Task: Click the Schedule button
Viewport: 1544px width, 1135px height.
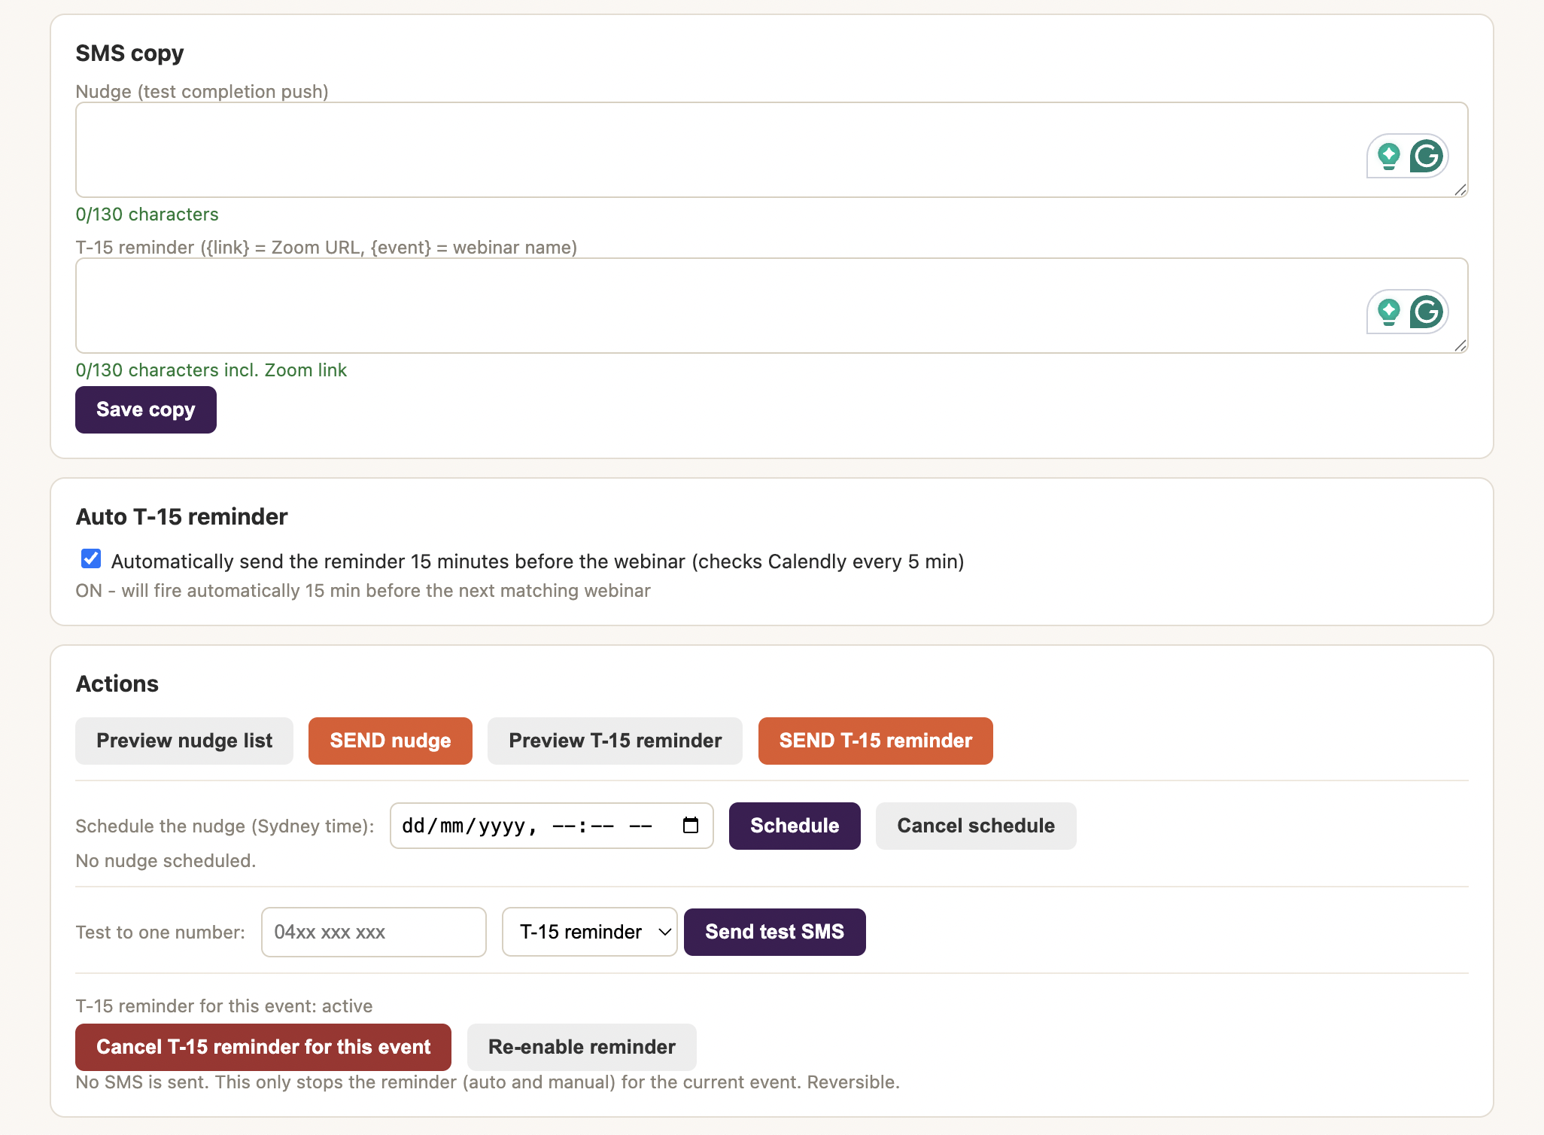Action: 795,826
